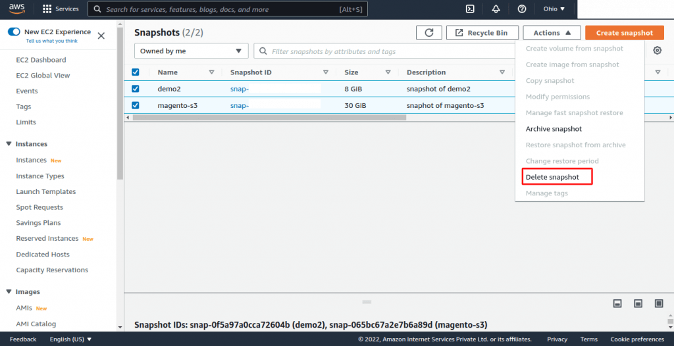Open the Ohio region selector
Screen dimensions: 674x346
point(554,9)
